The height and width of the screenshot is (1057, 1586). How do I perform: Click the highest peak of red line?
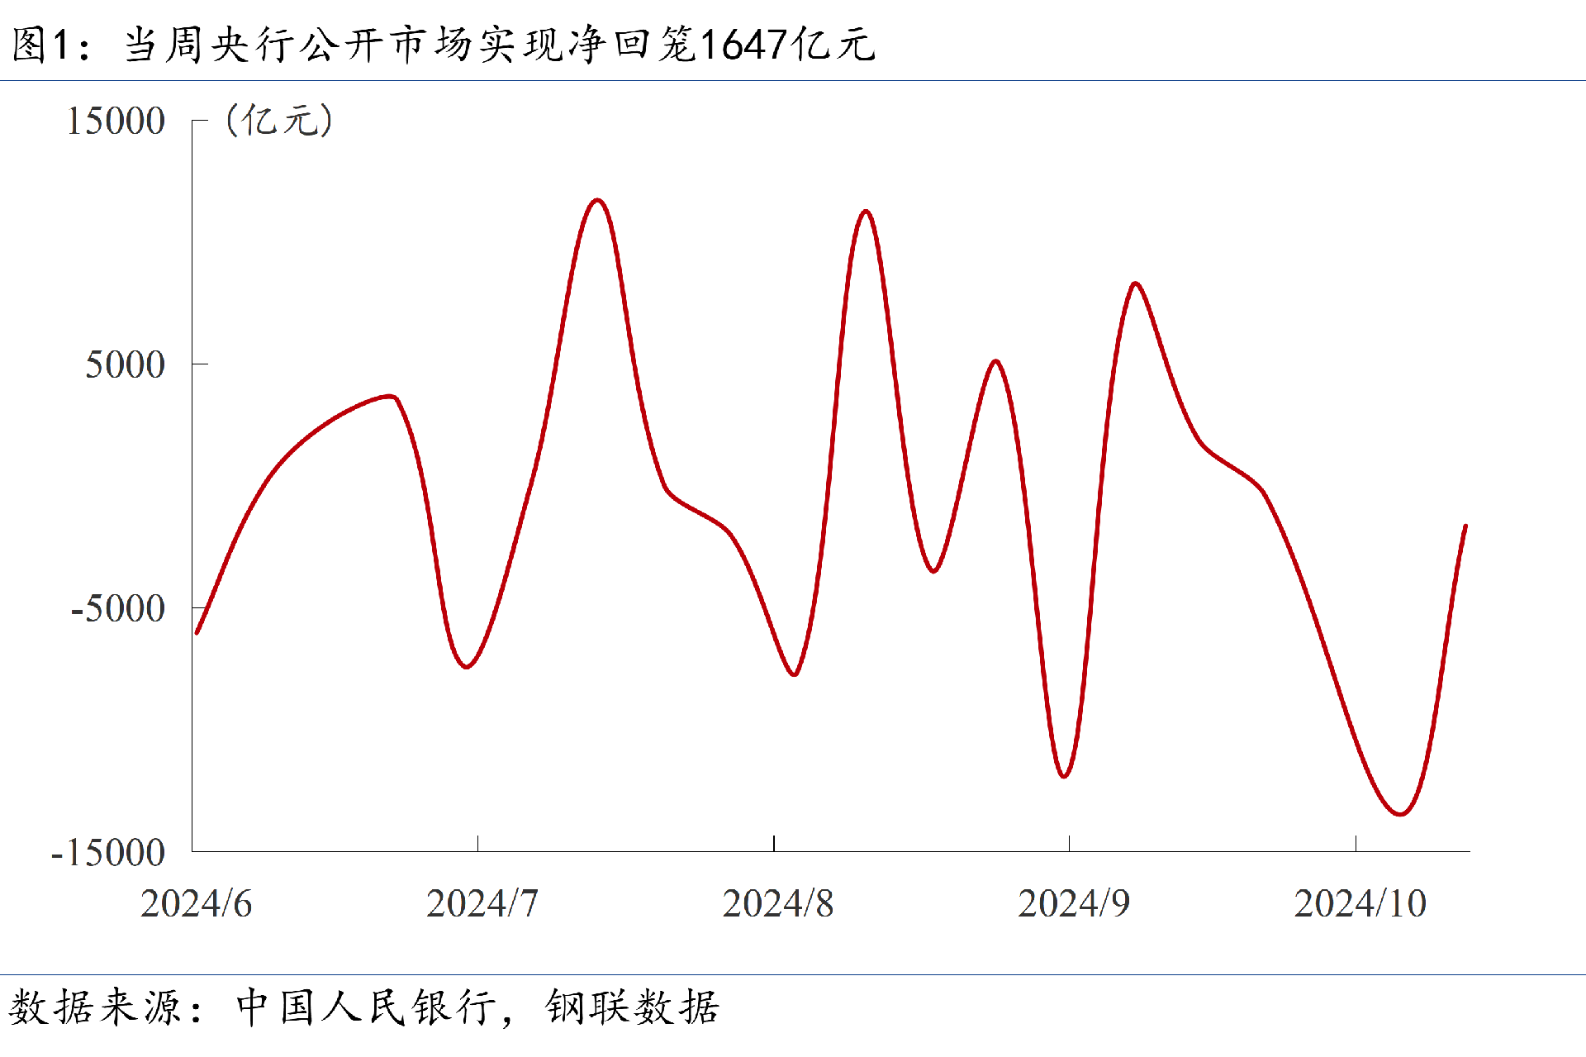597,201
